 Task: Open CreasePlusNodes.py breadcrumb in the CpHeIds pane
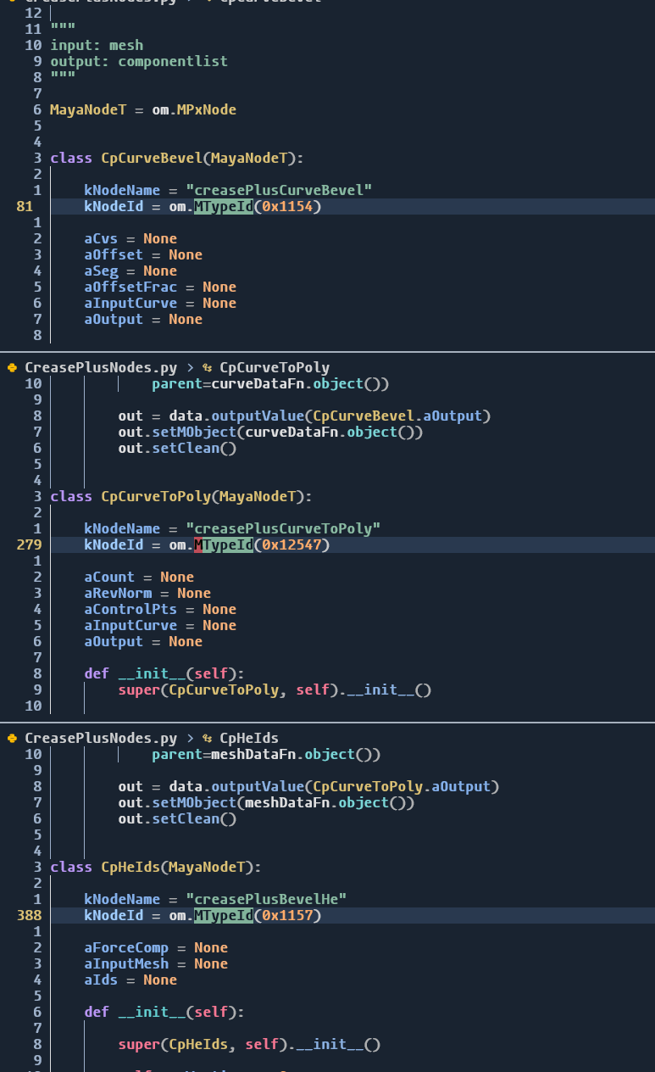[102, 738]
